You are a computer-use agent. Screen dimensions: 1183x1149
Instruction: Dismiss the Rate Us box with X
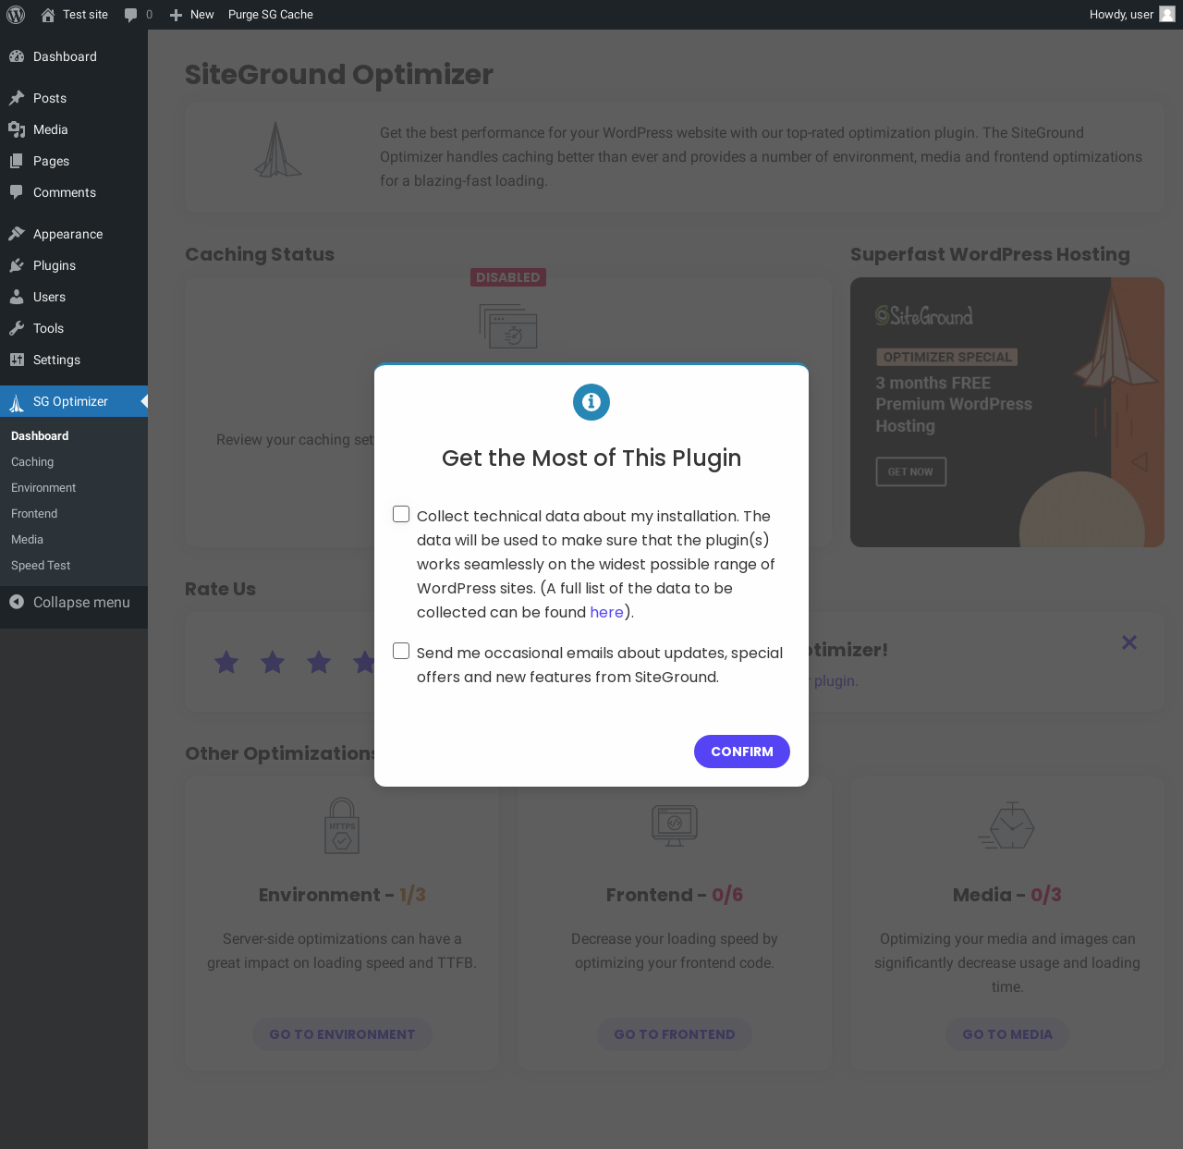[x=1129, y=642]
